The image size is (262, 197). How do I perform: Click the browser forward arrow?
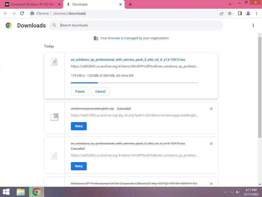click(x=14, y=13)
